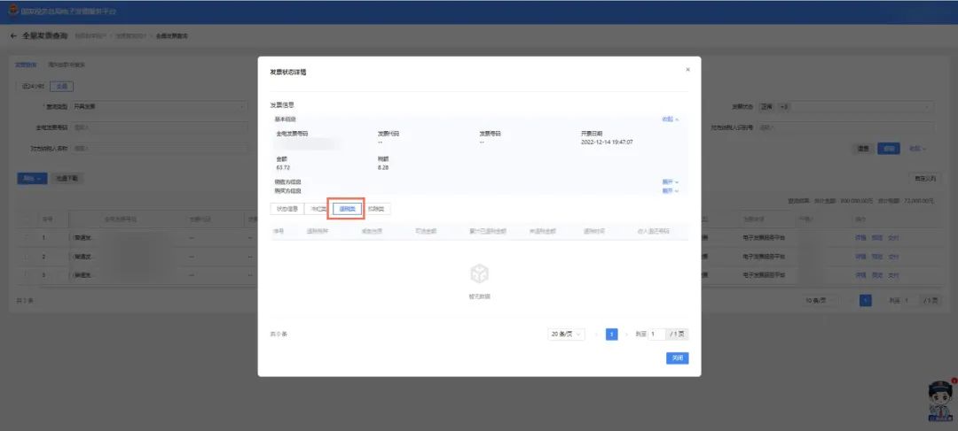The height and width of the screenshot is (431, 958).
Task: Select page 1 in the dialog pagination
Action: (611, 335)
